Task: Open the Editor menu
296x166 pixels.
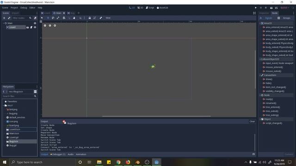Action: 32,8
